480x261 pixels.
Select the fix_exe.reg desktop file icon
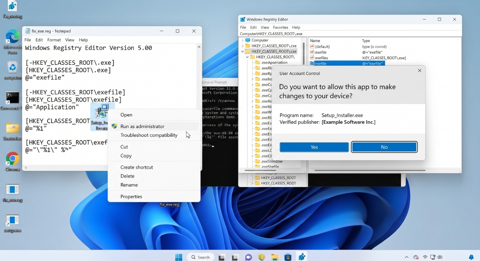tap(12, 189)
